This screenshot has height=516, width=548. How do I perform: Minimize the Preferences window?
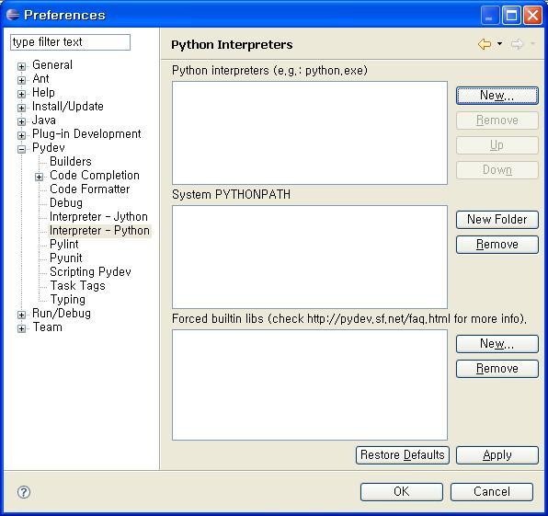[490, 15]
